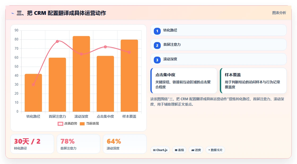Screen dimensions: 297x164
Task: Click the number 3 badge for 滚动深度
Action: pos(157,60)
